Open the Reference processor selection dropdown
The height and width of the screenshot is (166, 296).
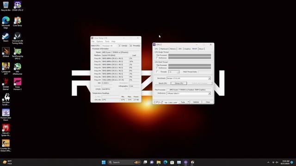[189, 93]
